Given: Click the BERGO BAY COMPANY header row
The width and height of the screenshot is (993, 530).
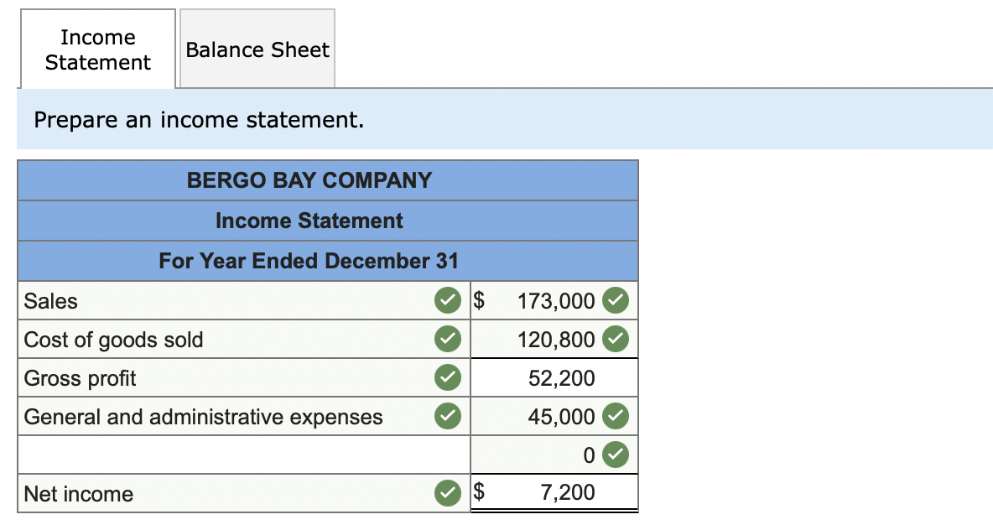Looking at the screenshot, I should tap(327, 180).
